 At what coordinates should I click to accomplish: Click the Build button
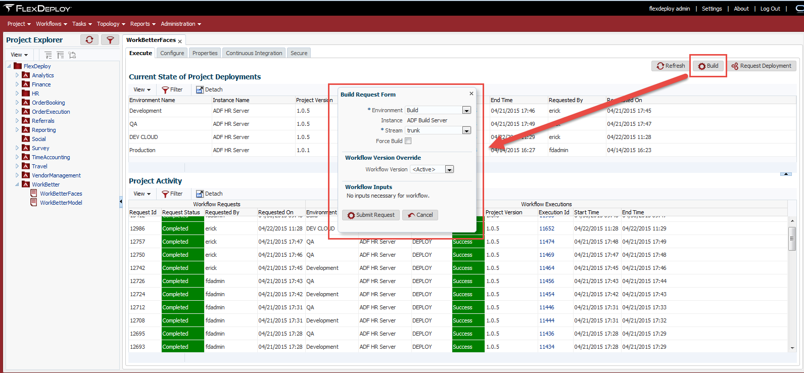click(708, 66)
